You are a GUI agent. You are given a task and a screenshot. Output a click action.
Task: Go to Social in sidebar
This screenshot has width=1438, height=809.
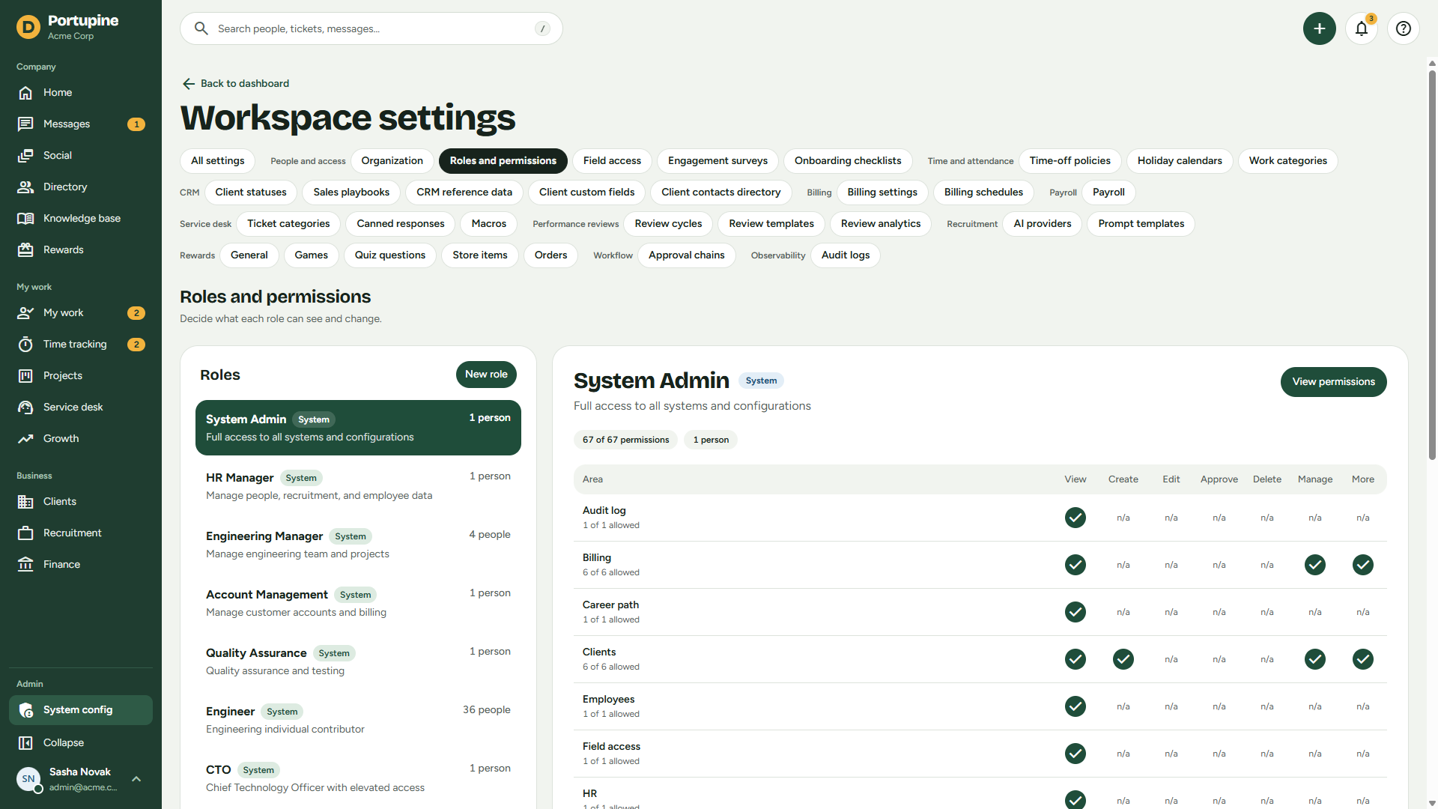click(81, 156)
